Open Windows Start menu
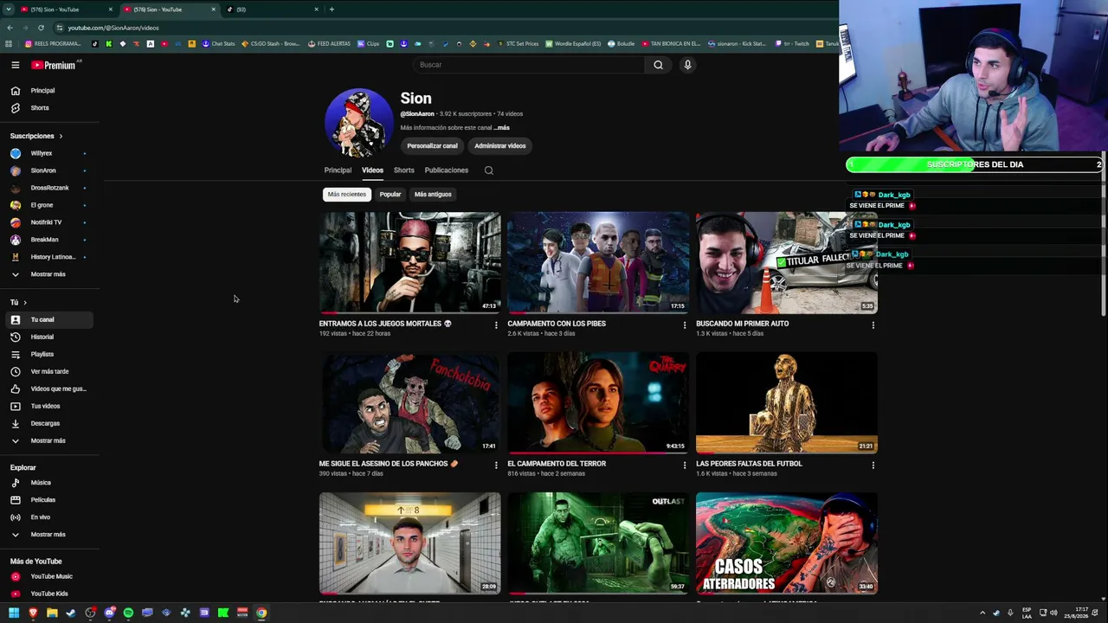This screenshot has height=623, width=1108. pos(14,613)
